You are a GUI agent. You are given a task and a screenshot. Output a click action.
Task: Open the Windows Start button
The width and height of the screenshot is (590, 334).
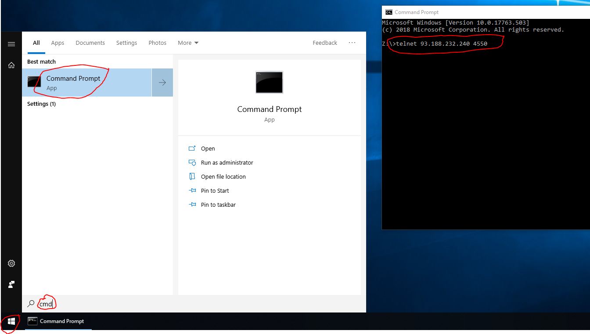click(x=11, y=321)
